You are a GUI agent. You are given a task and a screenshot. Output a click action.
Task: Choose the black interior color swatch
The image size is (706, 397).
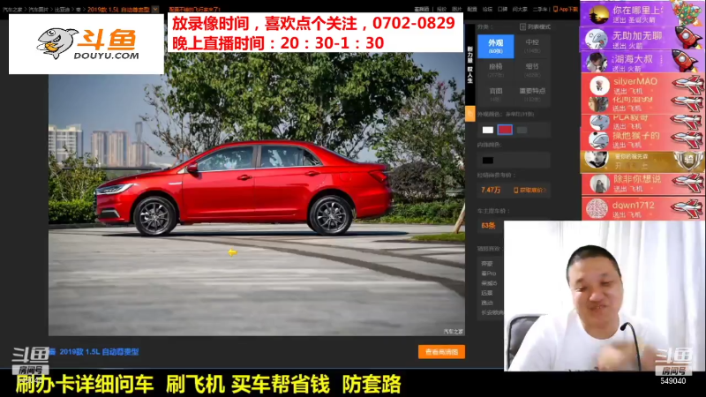(488, 161)
